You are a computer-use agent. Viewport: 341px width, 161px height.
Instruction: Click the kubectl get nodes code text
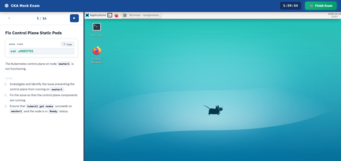40,106
